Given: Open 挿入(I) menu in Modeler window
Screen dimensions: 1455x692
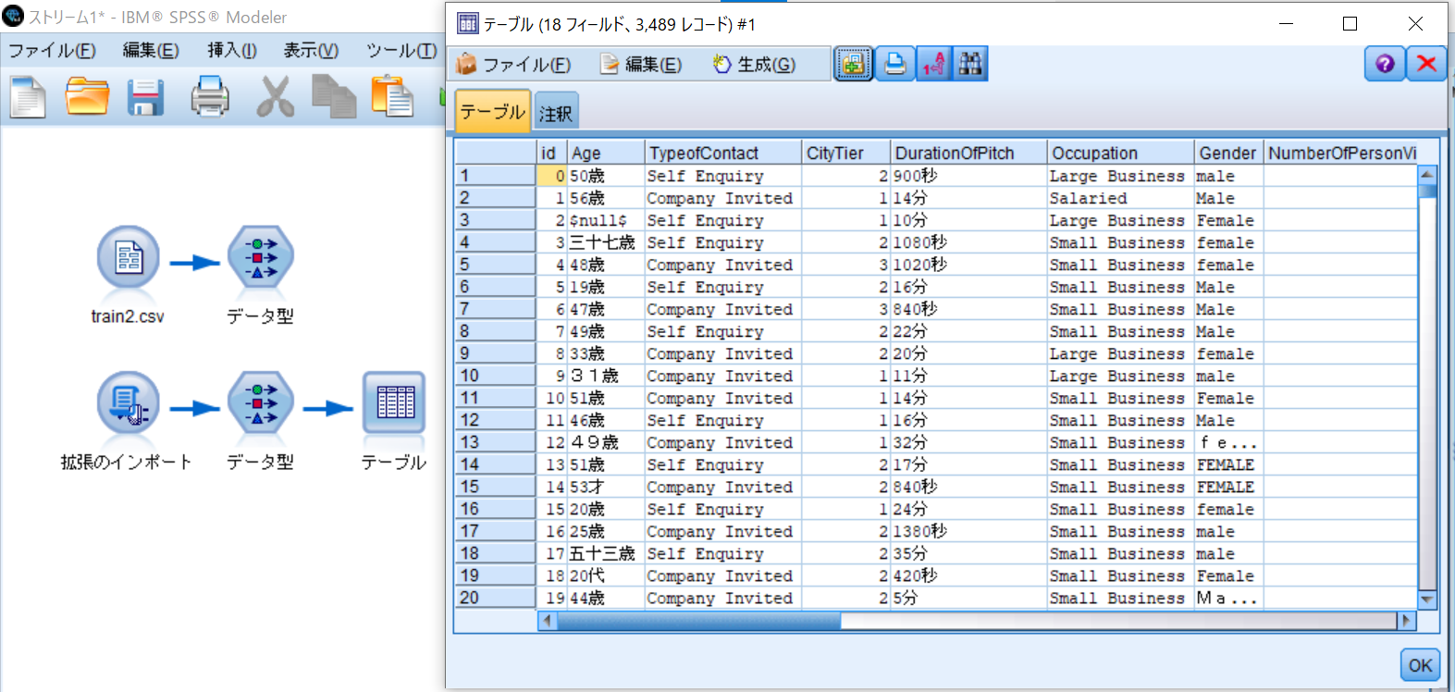Looking at the screenshot, I should point(231,51).
